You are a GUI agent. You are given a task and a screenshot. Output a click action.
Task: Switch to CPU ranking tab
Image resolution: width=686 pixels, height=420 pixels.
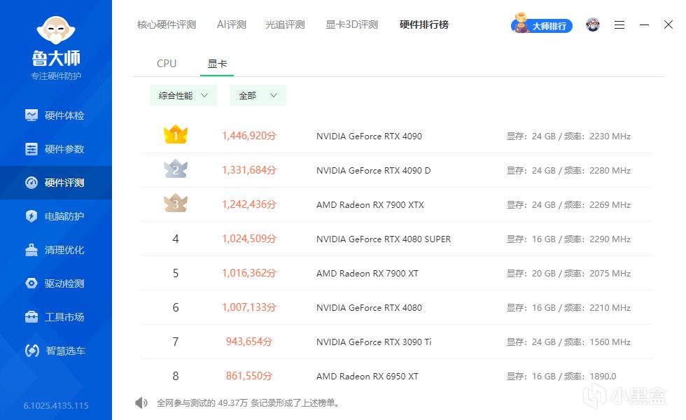(x=167, y=64)
